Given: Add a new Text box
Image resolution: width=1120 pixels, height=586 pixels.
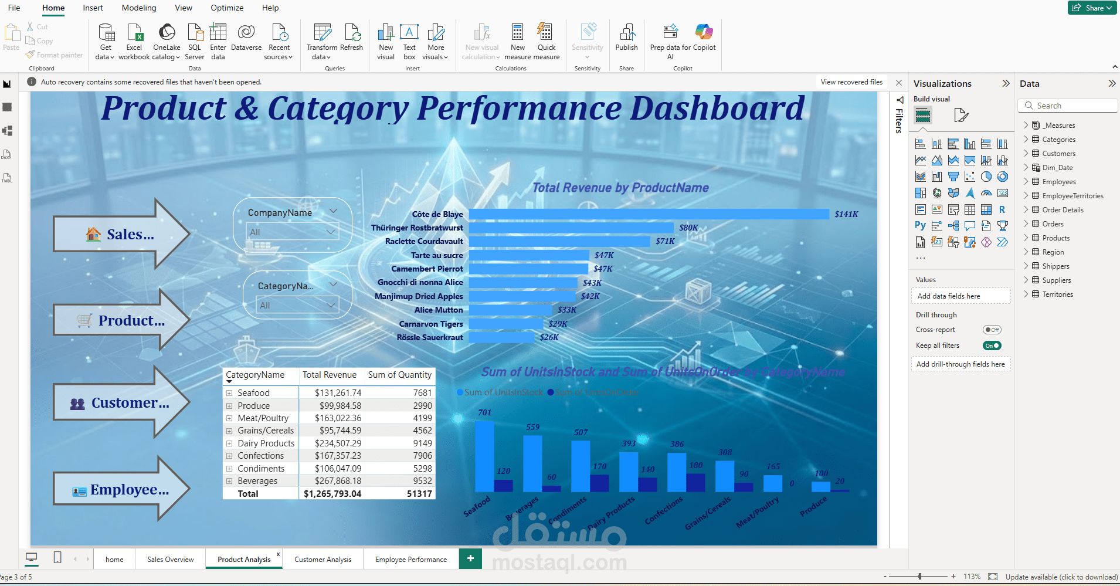Looking at the screenshot, I should pyautogui.click(x=409, y=42).
